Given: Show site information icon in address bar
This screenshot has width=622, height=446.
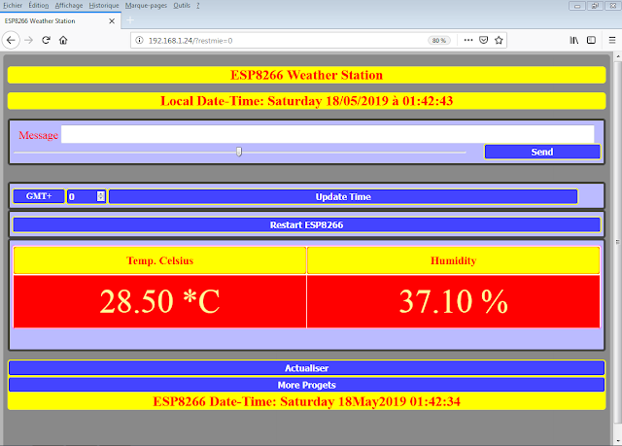Looking at the screenshot, I should pyautogui.click(x=139, y=40).
